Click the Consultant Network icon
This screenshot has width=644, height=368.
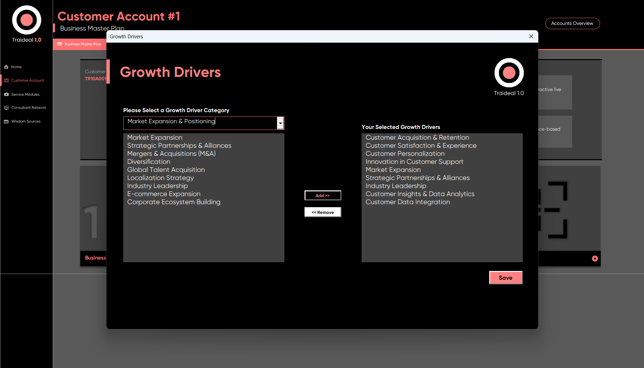[x=6, y=108]
